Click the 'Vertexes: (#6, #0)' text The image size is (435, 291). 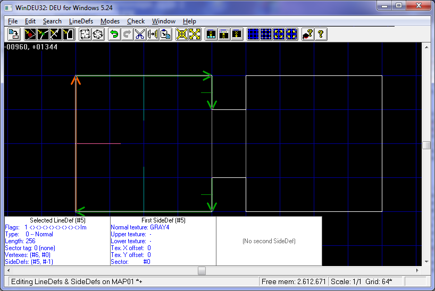pyautogui.click(x=28, y=255)
